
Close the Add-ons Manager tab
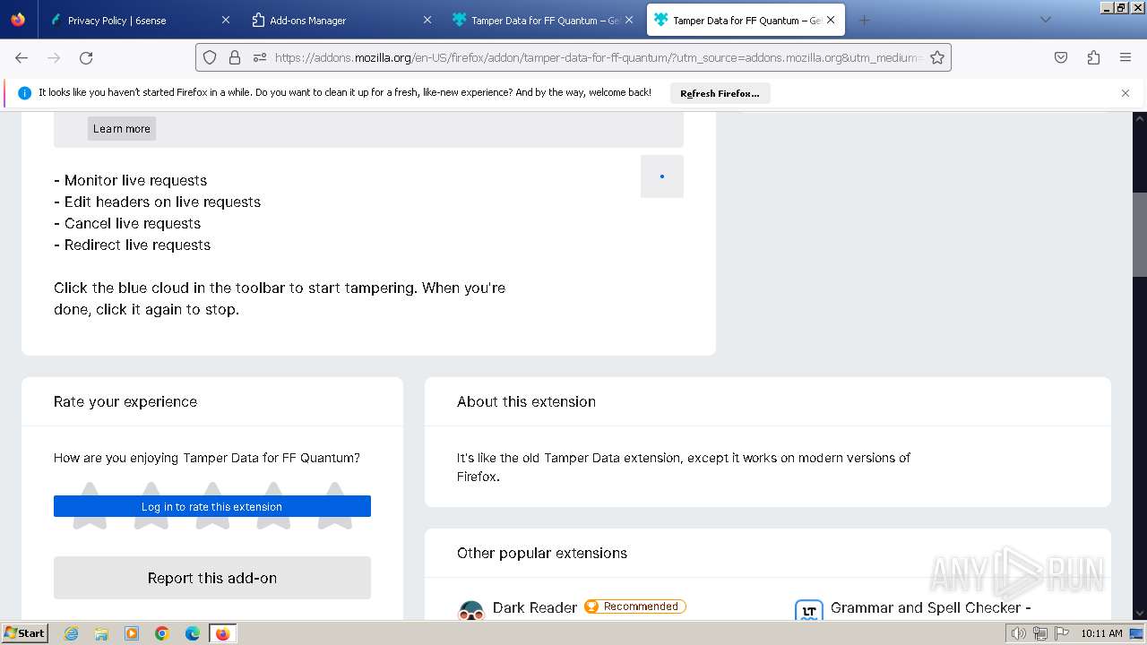click(x=427, y=20)
